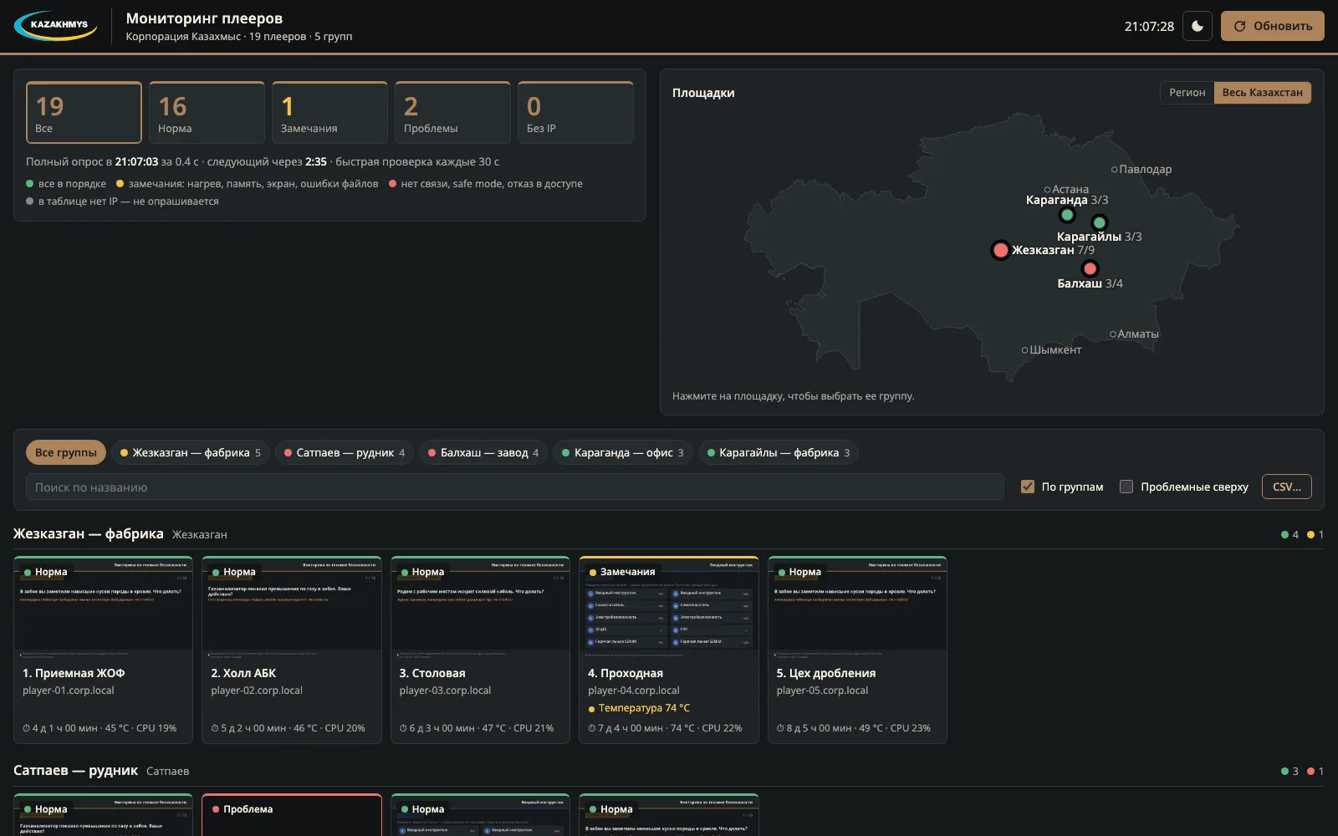The width and height of the screenshot is (1338, 836).
Task: Enable the Проблемные сверху checkbox
Action: pyautogui.click(x=1126, y=487)
